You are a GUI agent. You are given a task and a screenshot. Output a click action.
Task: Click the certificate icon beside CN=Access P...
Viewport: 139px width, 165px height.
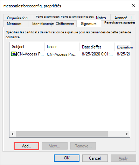(x=14, y=54)
